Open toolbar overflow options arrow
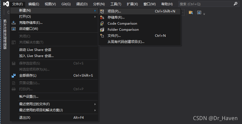Viewport: 242px width, 124px height. [204, 14]
